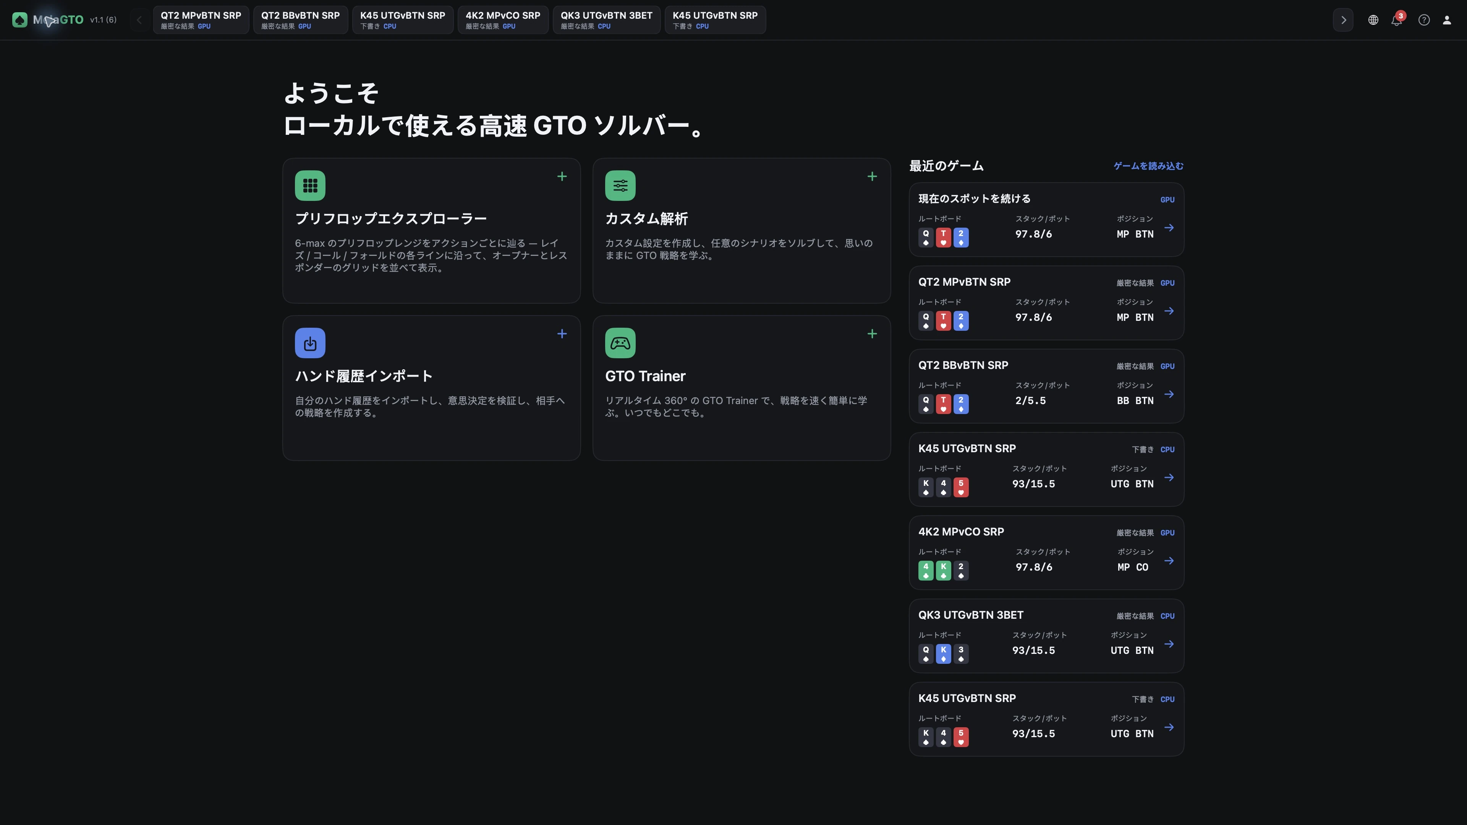Click arrow on QK3 UTGvBTN 3BET game card
This screenshot has width=1467, height=825.
1169,644
